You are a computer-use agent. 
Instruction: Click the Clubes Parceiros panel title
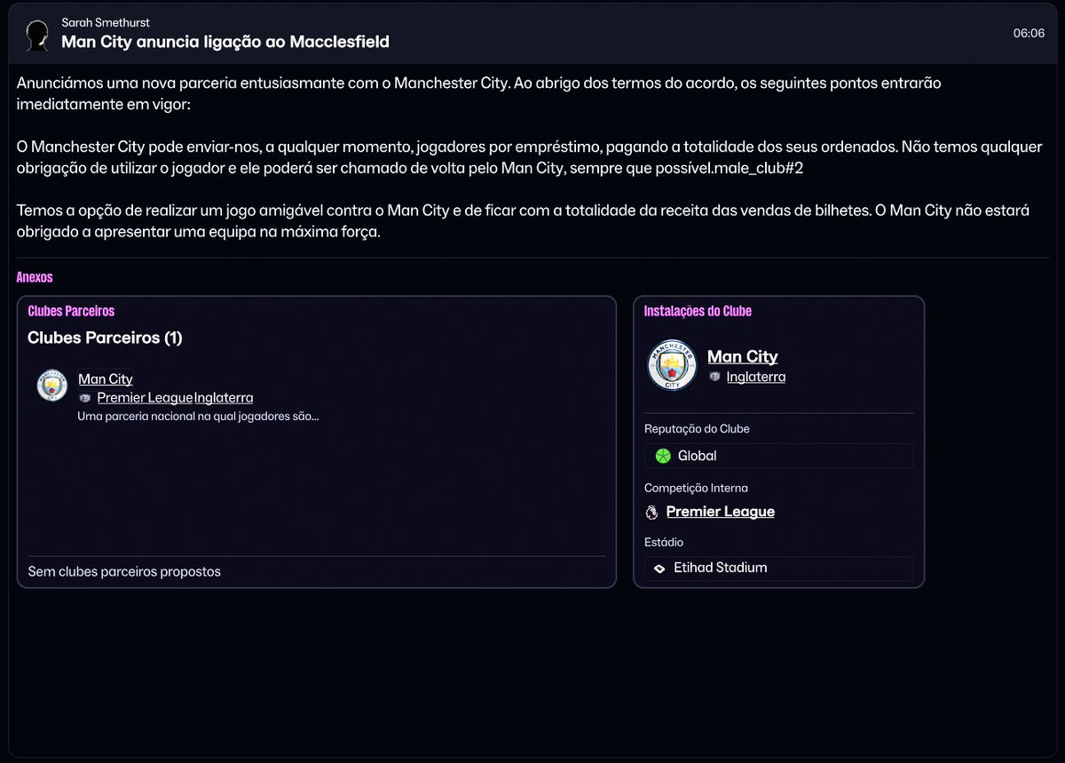pyautogui.click(x=71, y=311)
